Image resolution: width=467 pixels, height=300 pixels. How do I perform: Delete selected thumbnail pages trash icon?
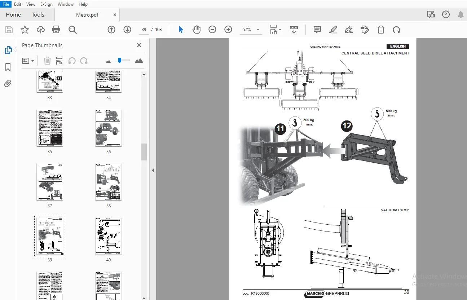(x=47, y=61)
